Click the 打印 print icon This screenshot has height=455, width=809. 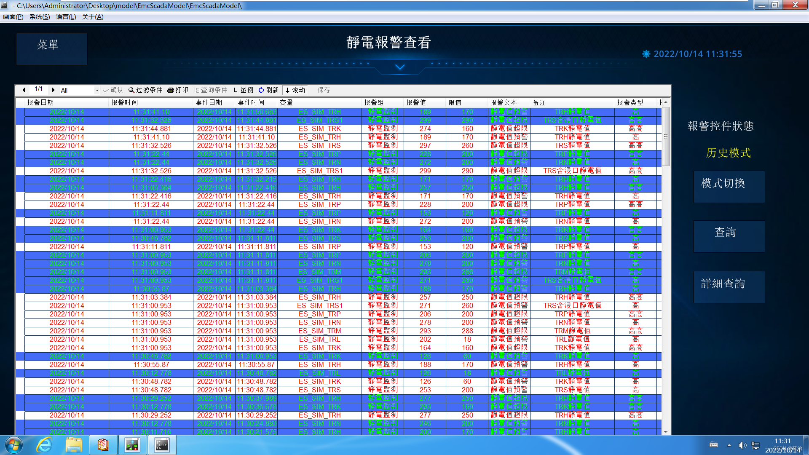coord(171,90)
